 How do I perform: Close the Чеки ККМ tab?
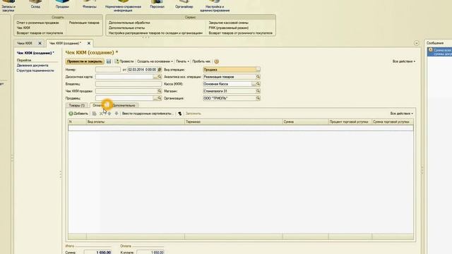click(40, 43)
